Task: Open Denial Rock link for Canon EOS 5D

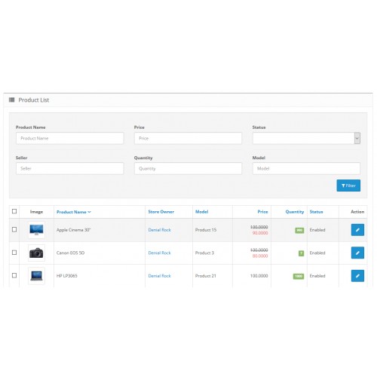Action: [x=159, y=253]
